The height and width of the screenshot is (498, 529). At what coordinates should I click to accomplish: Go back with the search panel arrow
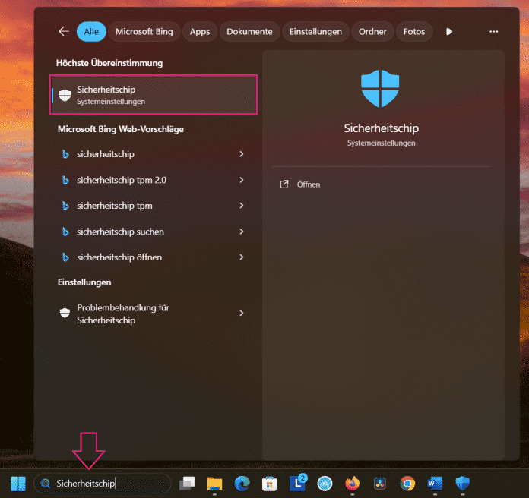pyautogui.click(x=64, y=32)
